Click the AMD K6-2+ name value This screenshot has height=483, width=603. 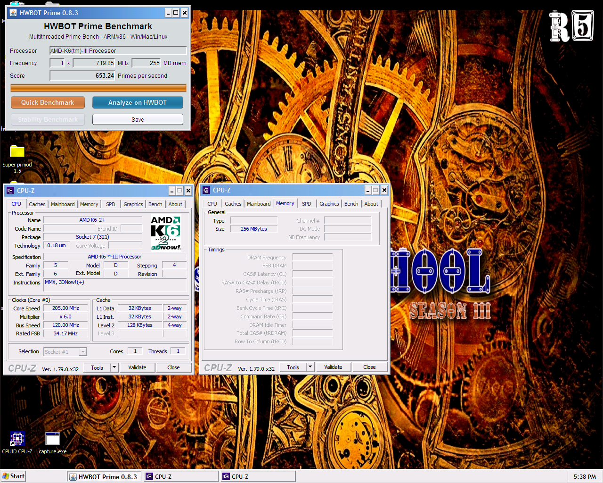pos(92,220)
